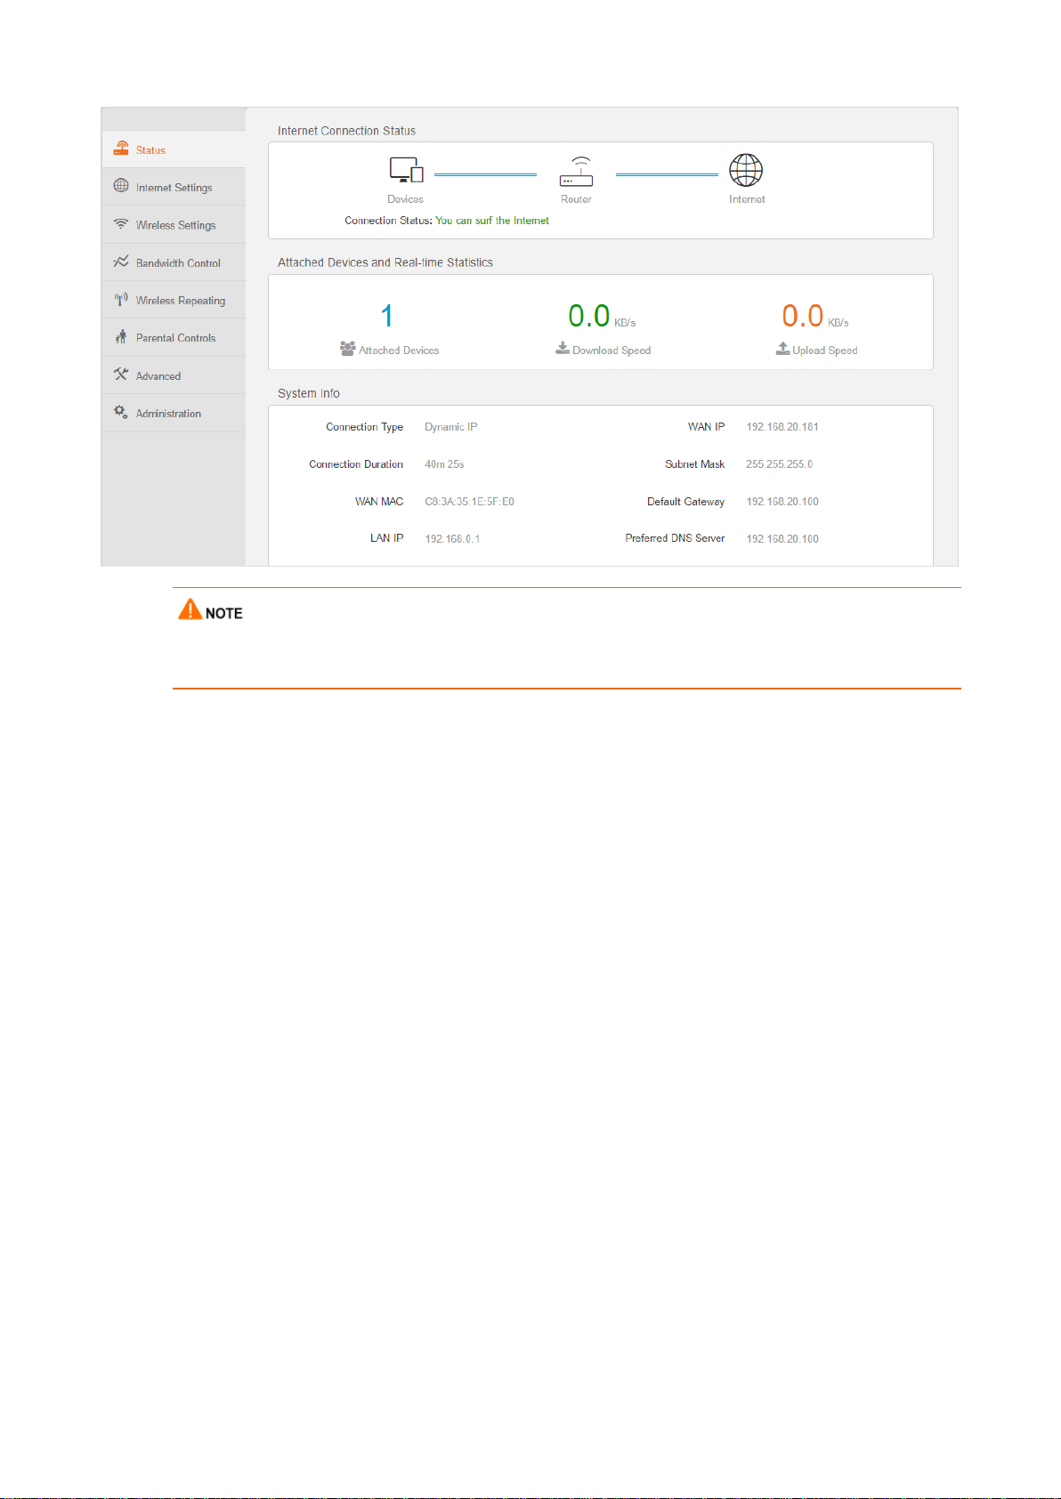Open Internet Settings in the sidebar
The image size is (1061, 1499).
point(174,187)
